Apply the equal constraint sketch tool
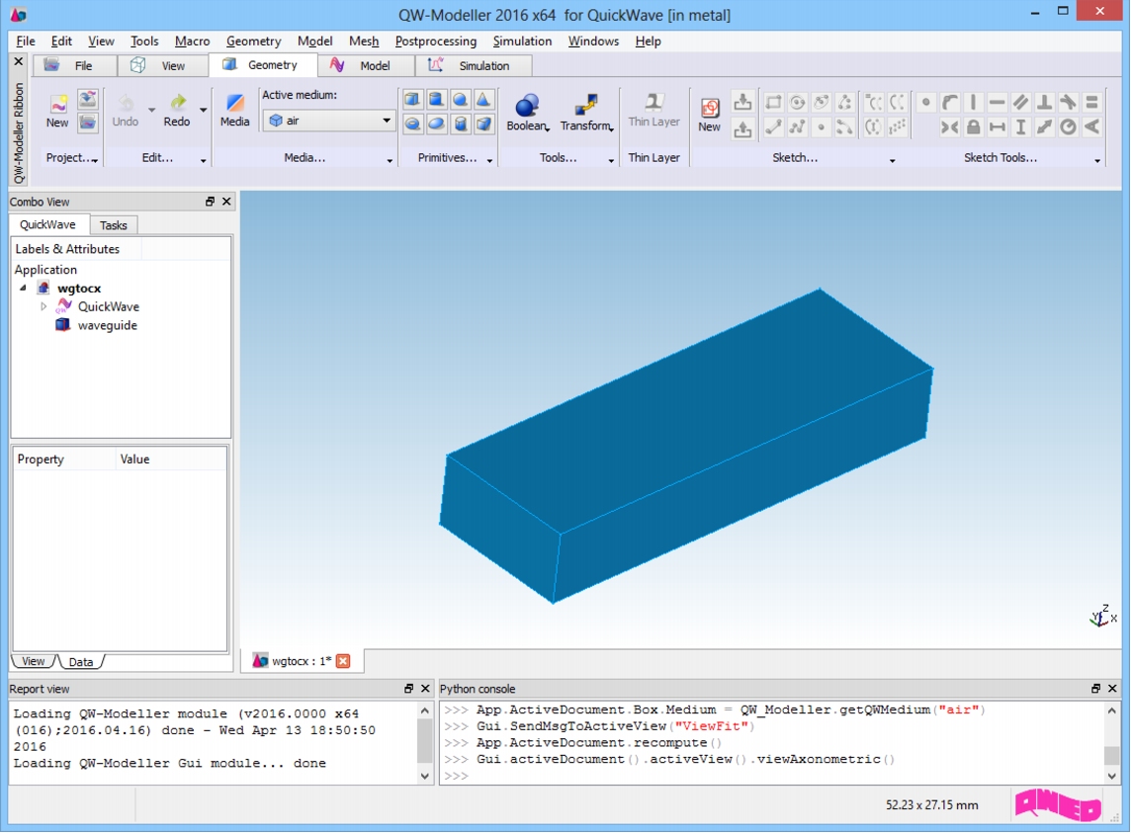The height and width of the screenshot is (834, 1131). (1092, 103)
